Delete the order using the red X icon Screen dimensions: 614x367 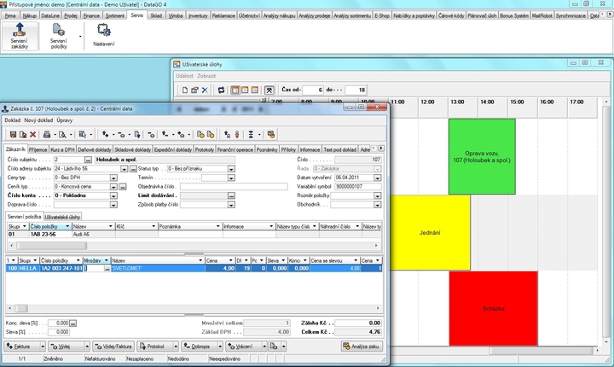tap(33, 135)
